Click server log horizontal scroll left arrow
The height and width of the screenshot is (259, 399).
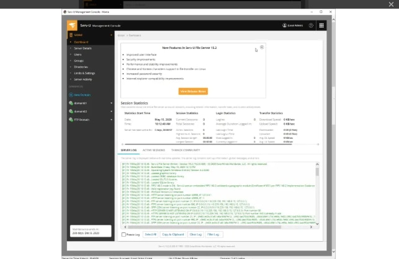pyautogui.click(x=125, y=227)
